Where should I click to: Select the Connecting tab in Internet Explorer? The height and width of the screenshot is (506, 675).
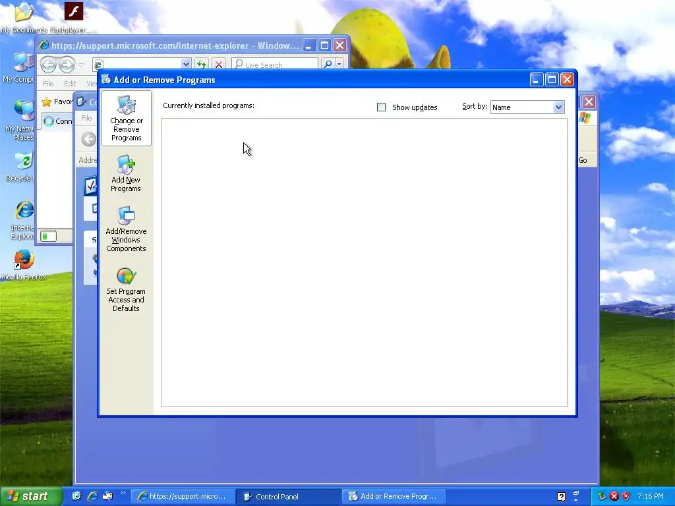[x=57, y=121]
